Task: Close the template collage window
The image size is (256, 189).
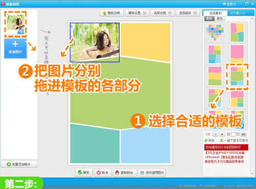Action: click(x=252, y=4)
